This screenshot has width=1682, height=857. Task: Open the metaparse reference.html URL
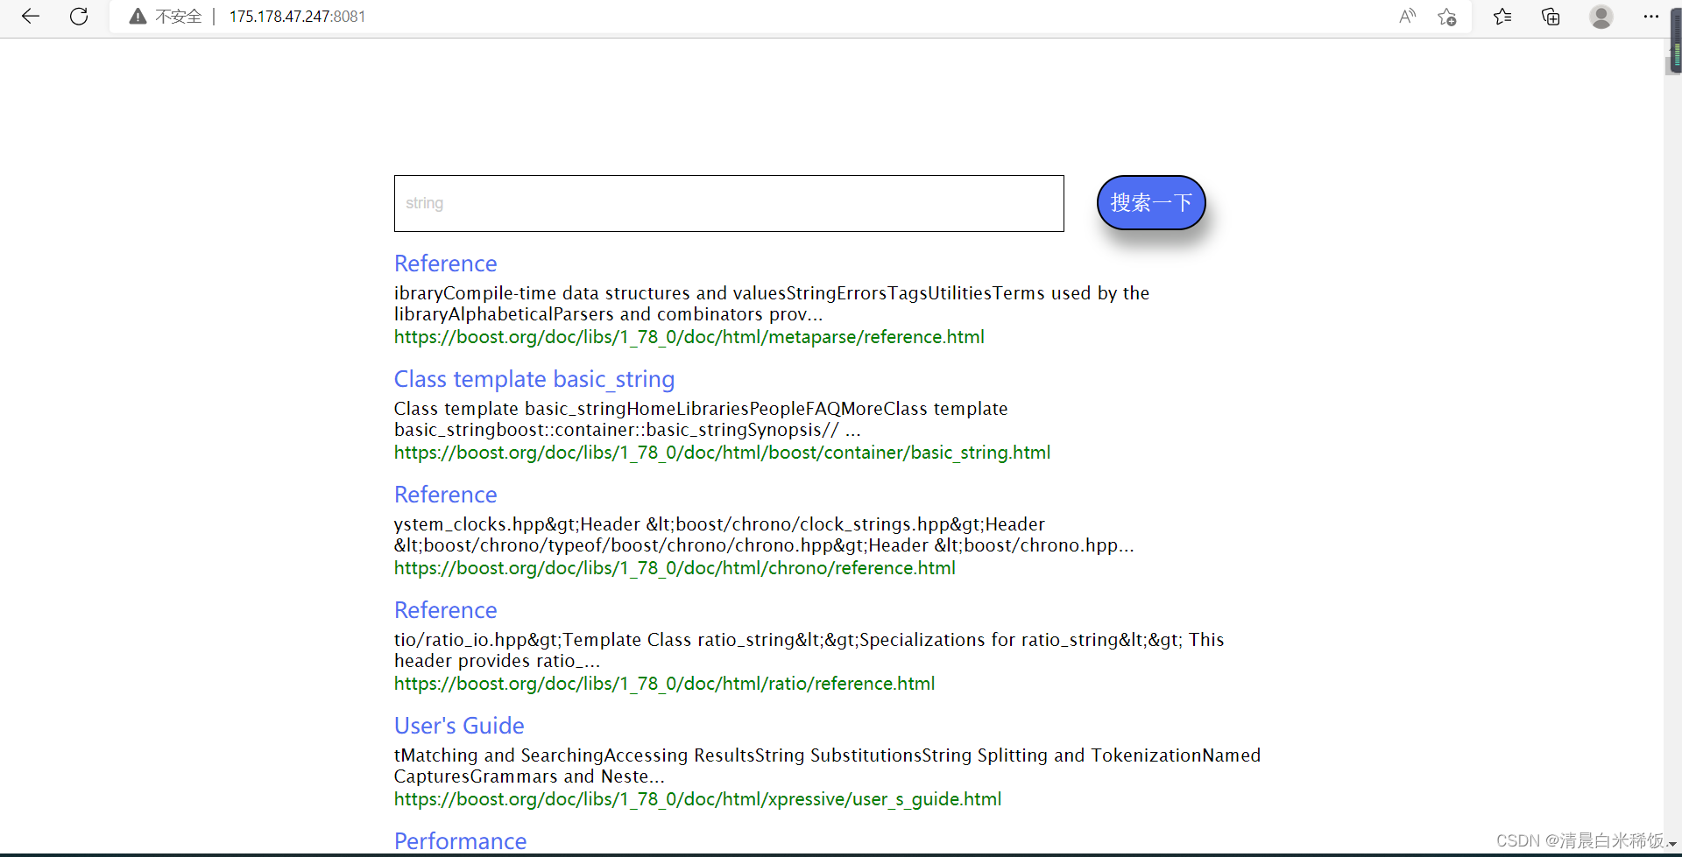(x=689, y=337)
